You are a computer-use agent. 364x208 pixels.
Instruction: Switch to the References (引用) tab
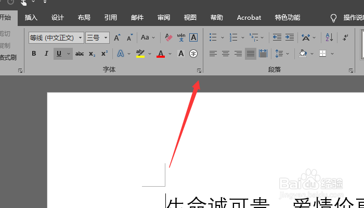click(110, 18)
